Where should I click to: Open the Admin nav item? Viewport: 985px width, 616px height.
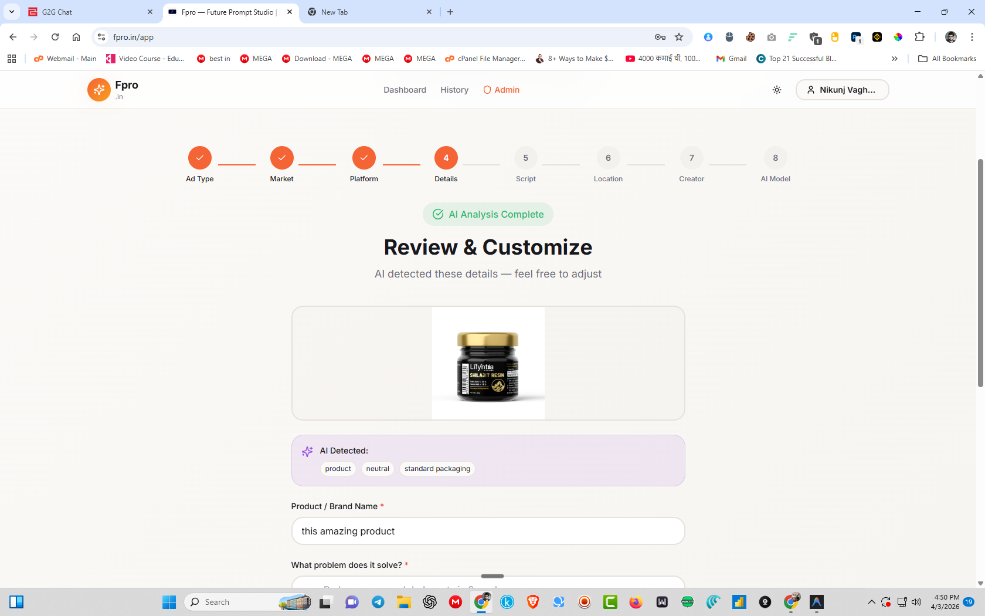pos(501,90)
